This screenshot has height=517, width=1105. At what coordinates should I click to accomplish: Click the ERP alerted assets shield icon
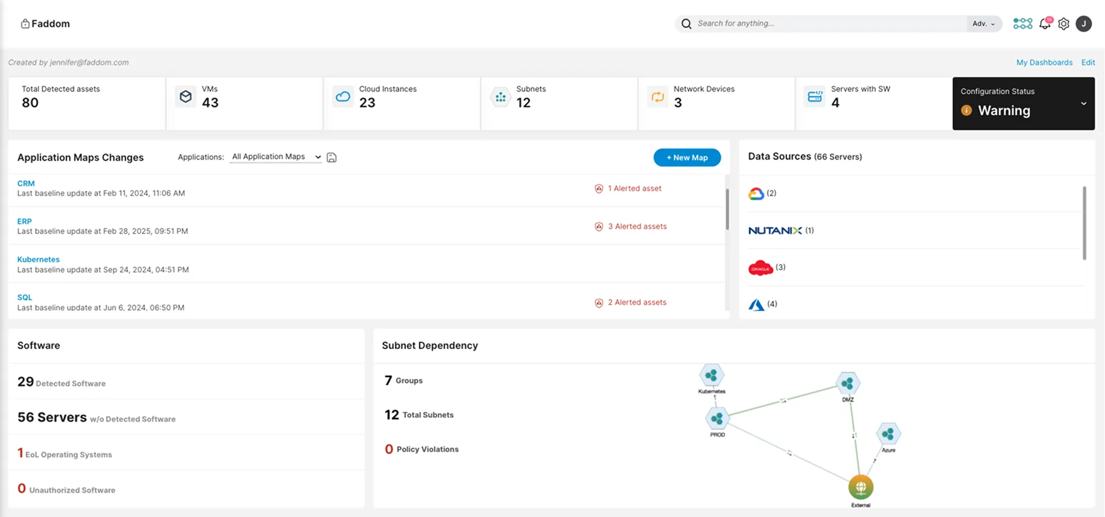(599, 227)
